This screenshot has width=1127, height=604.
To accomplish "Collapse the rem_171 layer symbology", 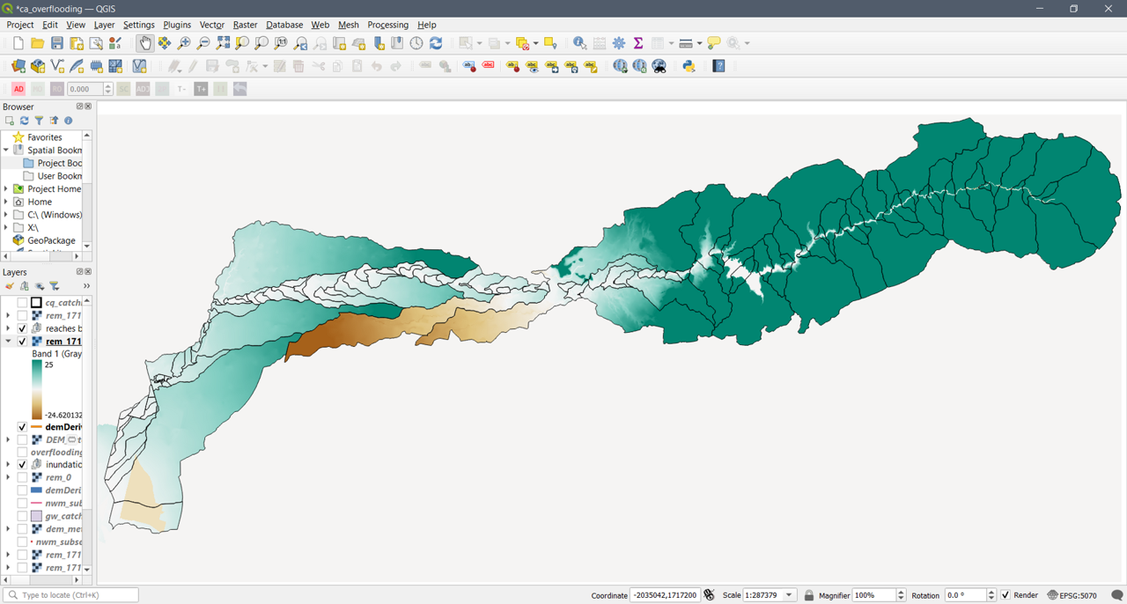I will click(7, 341).
